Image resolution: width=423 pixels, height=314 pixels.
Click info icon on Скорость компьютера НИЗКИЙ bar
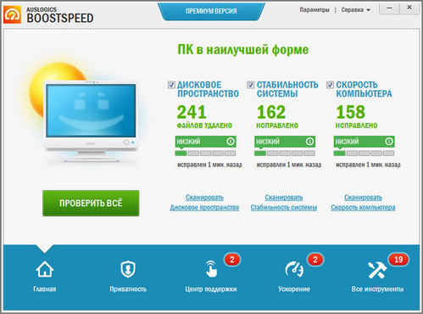389,141
